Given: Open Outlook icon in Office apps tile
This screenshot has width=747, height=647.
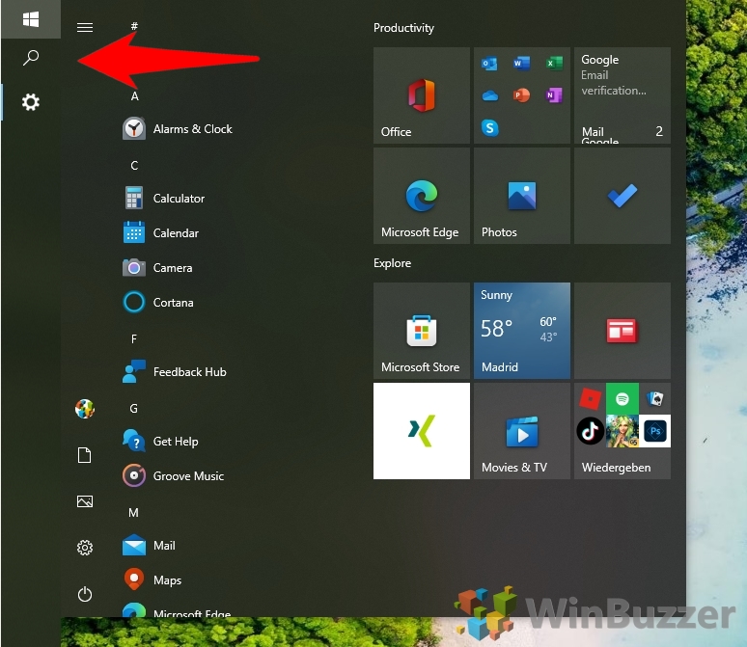Looking at the screenshot, I should click(489, 64).
